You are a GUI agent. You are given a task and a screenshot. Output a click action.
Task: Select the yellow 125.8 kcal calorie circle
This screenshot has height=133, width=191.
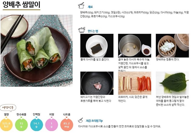pos(6,125)
